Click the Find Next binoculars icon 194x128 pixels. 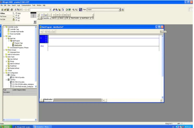point(57,10)
